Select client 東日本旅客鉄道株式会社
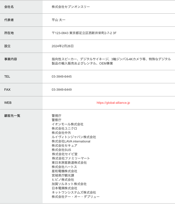Viewport: 175px width, 205px height. click(x=69, y=163)
